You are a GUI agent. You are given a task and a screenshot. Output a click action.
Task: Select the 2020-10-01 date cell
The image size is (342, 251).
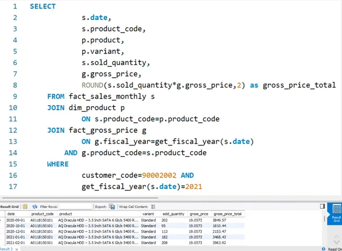(x=15, y=226)
